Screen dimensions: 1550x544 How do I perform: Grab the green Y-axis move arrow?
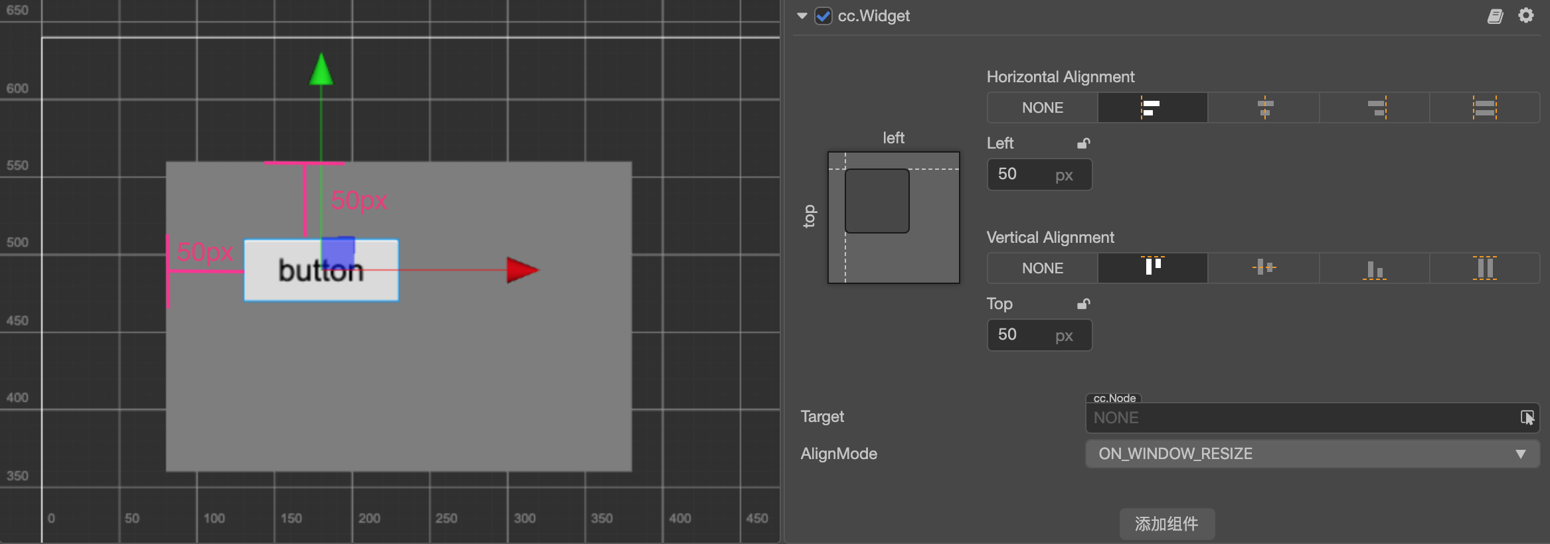tap(321, 69)
